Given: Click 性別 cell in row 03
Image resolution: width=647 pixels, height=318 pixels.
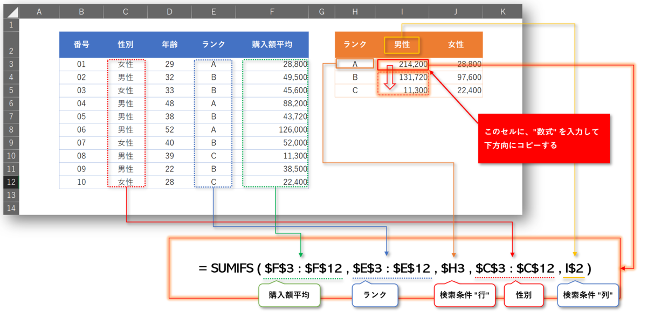Looking at the screenshot, I should (125, 91).
